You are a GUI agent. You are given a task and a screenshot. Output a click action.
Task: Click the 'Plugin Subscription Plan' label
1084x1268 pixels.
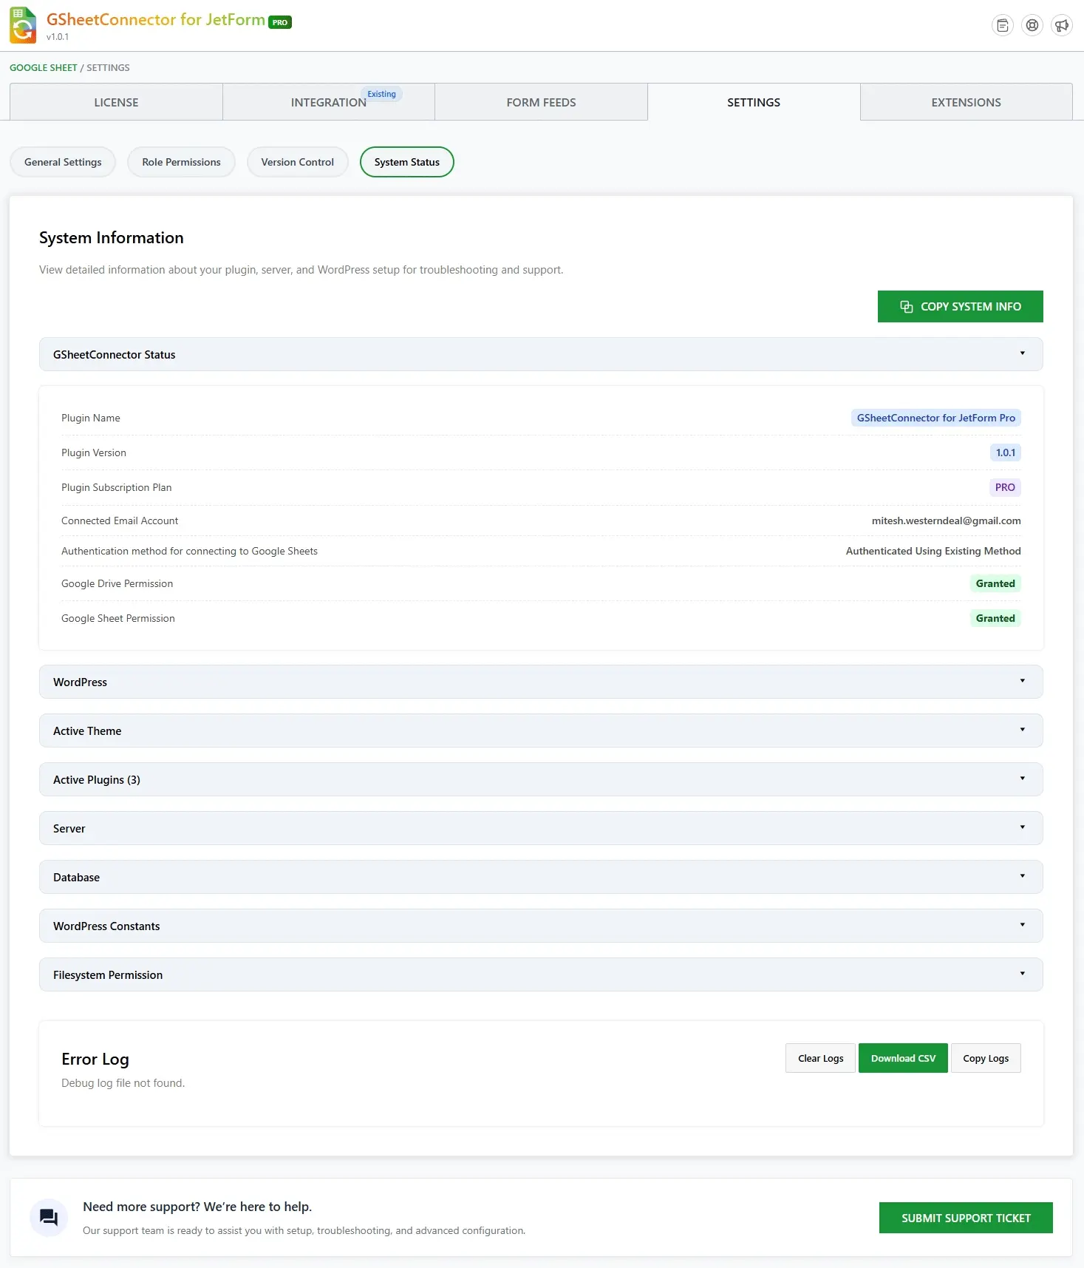[116, 487]
